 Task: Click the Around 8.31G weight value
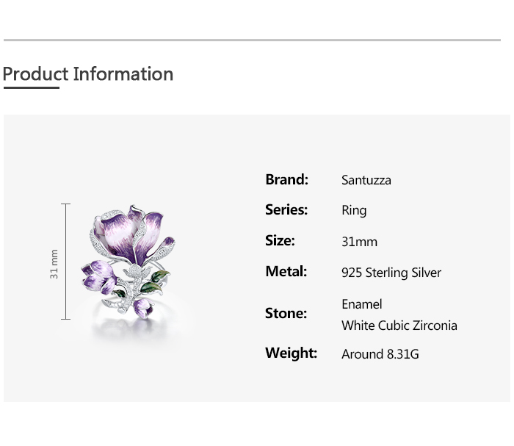click(x=380, y=354)
